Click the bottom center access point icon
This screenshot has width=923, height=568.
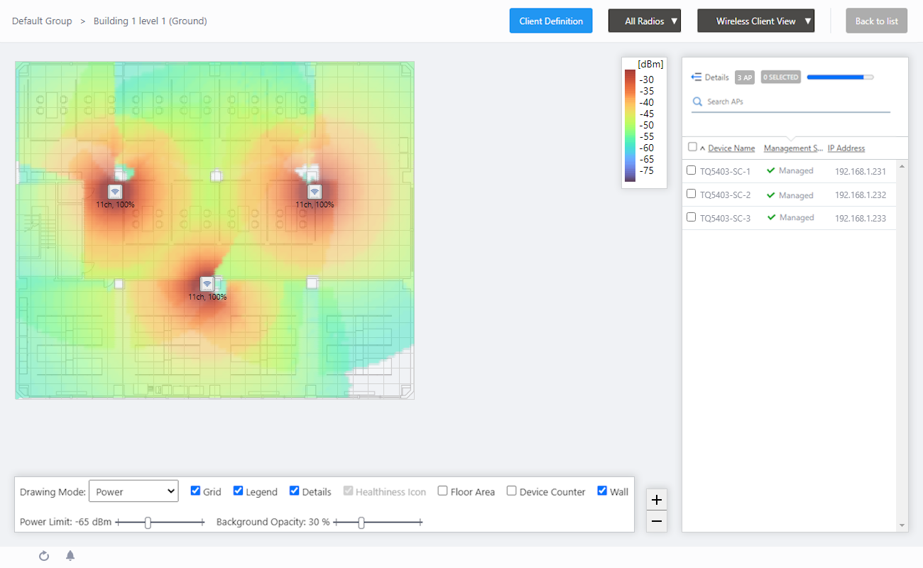coord(207,284)
